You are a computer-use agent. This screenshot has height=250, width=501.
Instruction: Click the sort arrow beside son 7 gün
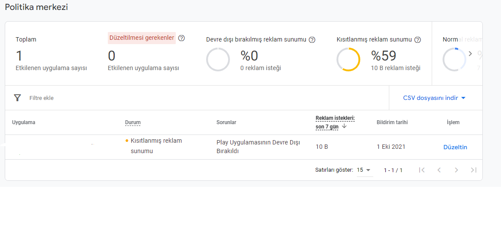click(344, 126)
